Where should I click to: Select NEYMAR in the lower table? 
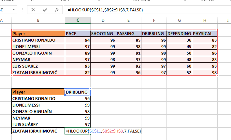[x=38, y=118]
